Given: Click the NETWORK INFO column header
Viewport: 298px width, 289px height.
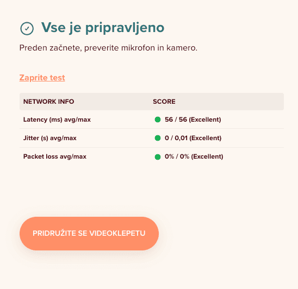Looking at the screenshot, I should tap(48, 102).
